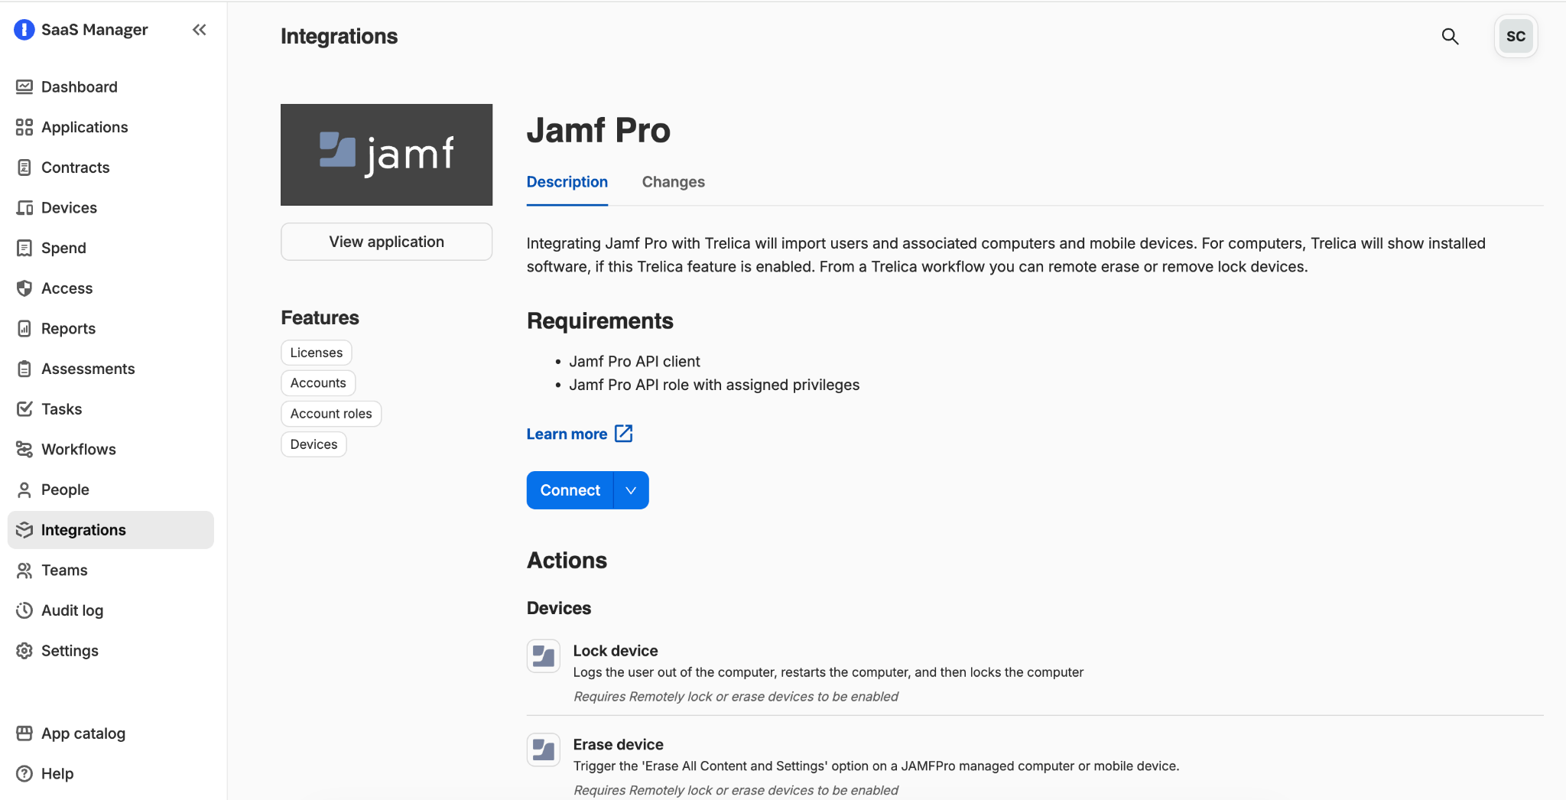Click the Dashboard icon in sidebar
The height and width of the screenshot is (800, 1566).
click(24, 87)
